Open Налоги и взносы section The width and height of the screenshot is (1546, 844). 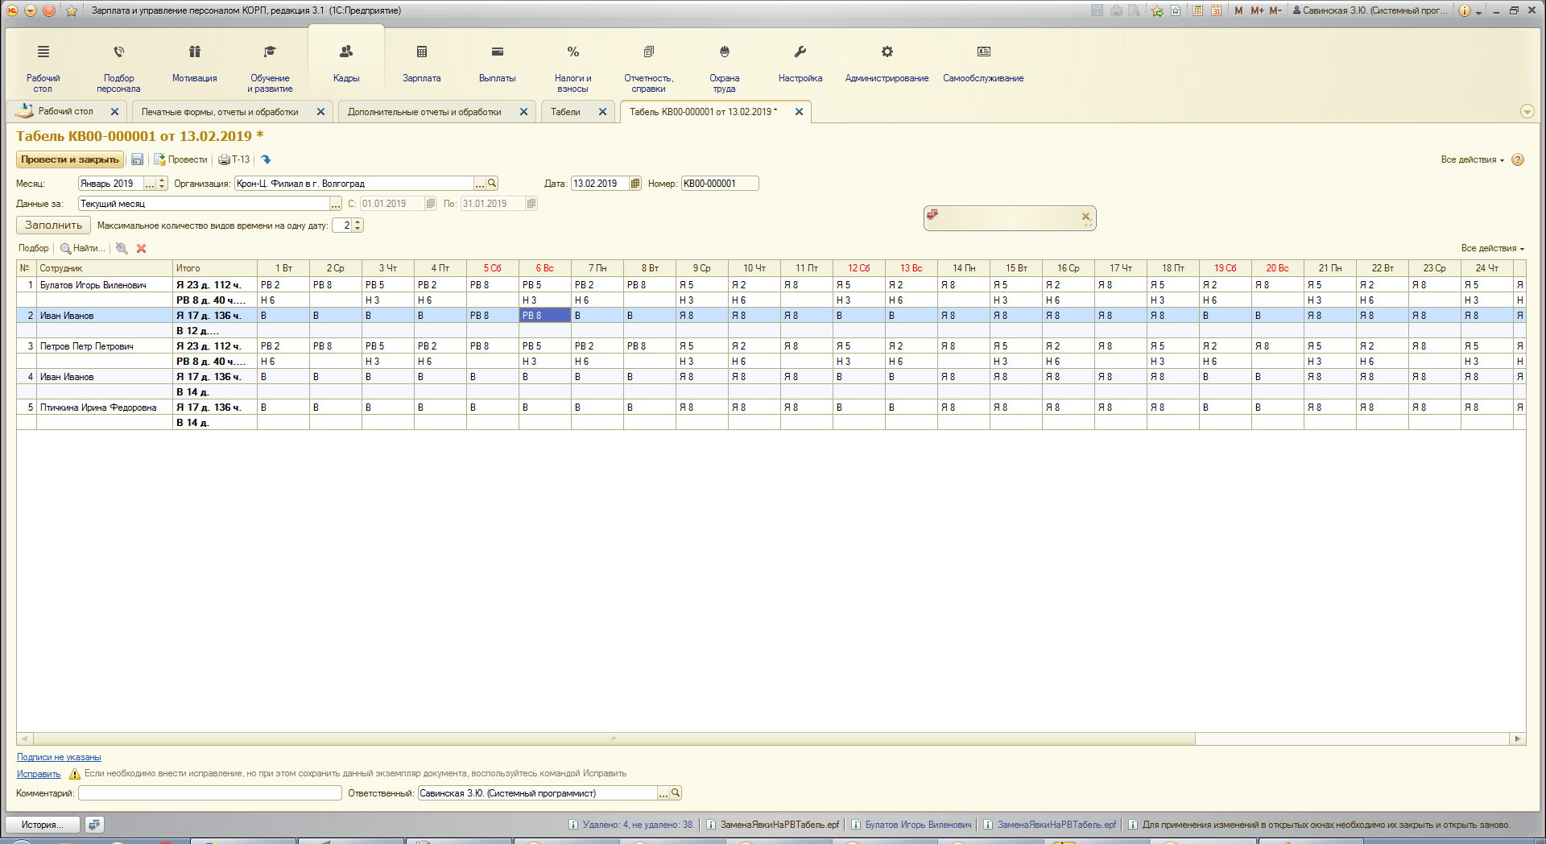(573, 66)
